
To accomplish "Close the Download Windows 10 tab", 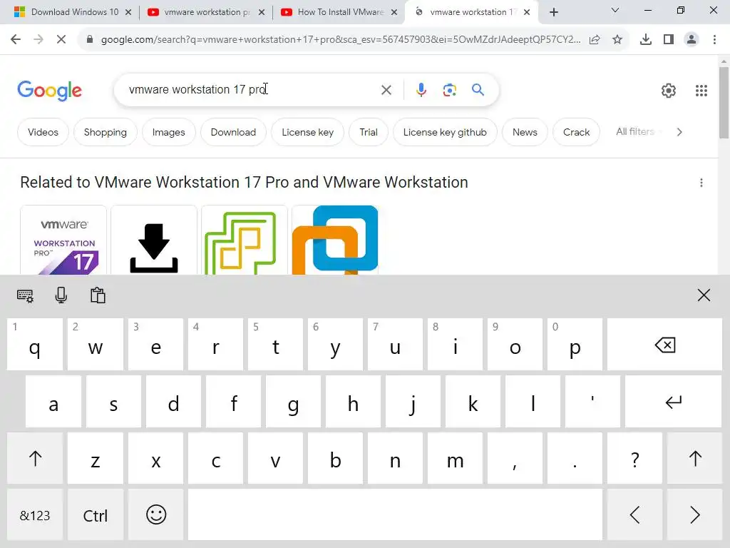I will (128, 13).
